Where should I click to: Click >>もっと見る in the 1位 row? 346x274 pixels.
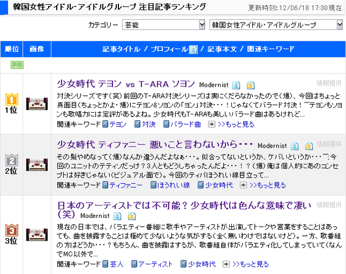click(236, 125)
